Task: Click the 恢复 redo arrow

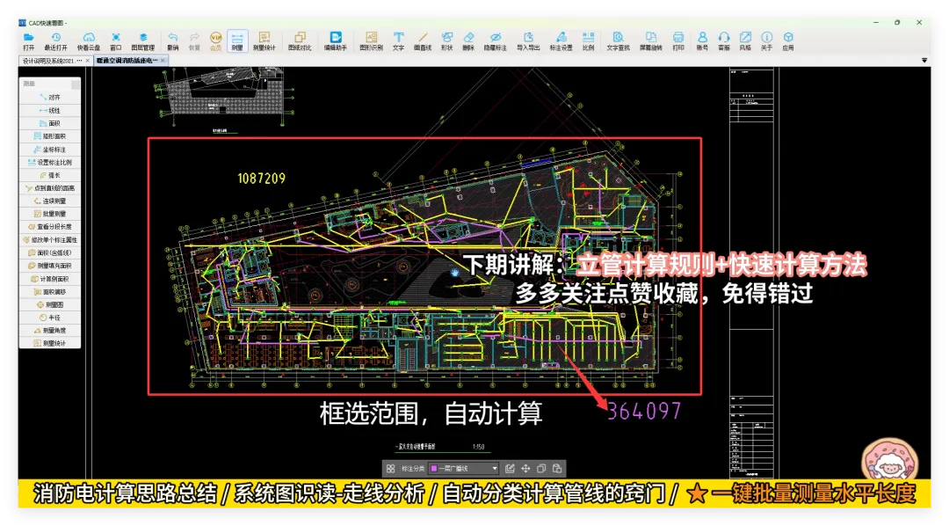Action: click(194, 41)
